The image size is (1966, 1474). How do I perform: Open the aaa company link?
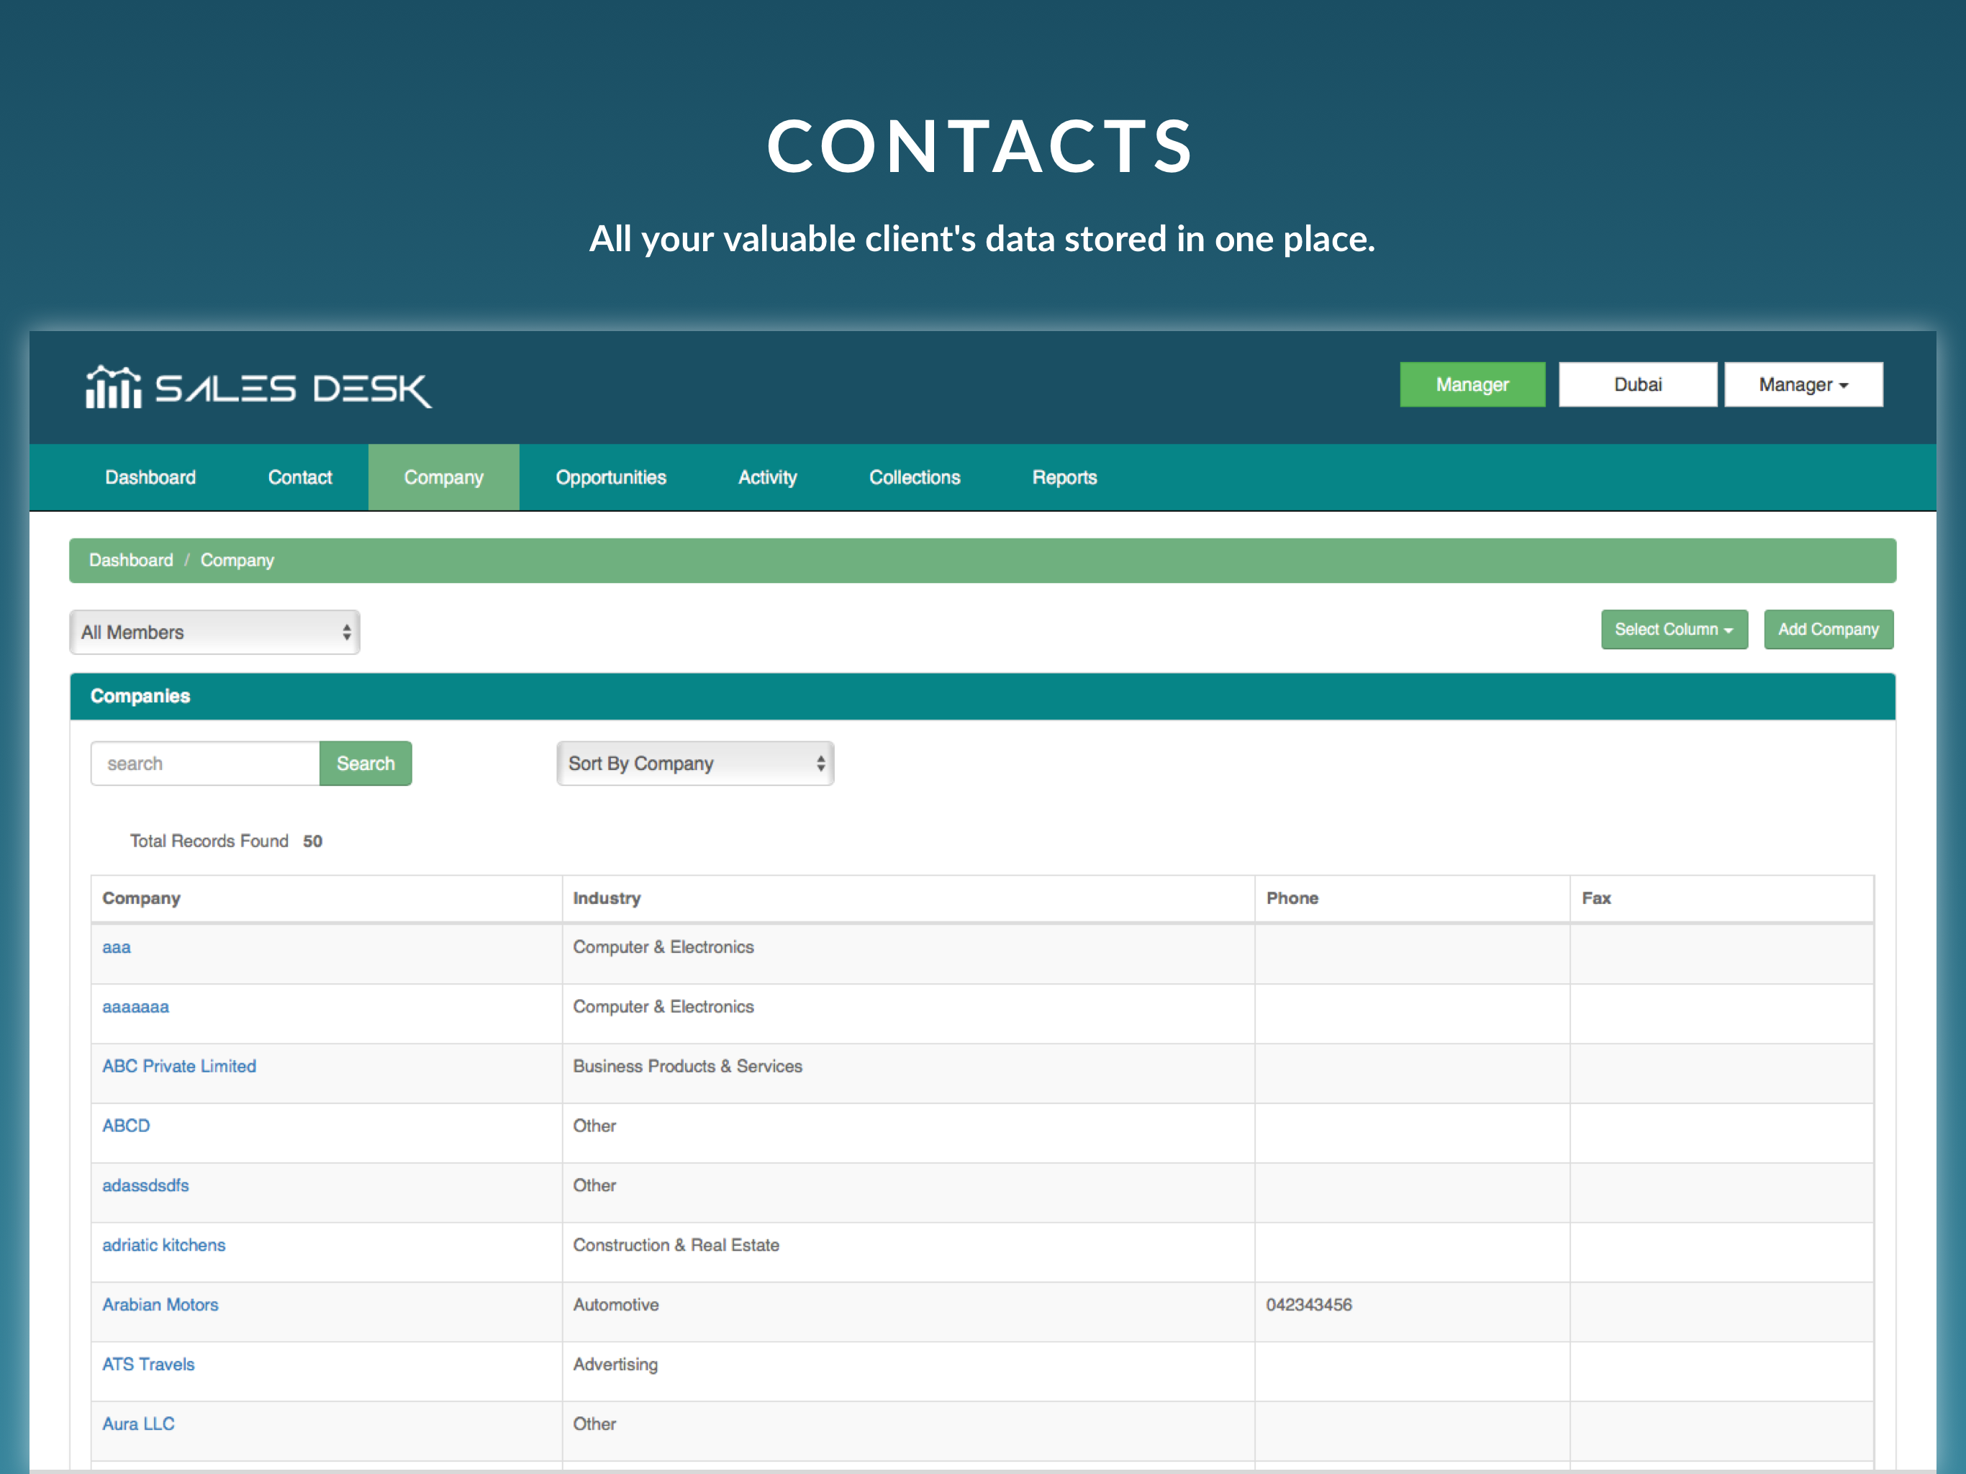pyautogui.click(x=117, y=947)
